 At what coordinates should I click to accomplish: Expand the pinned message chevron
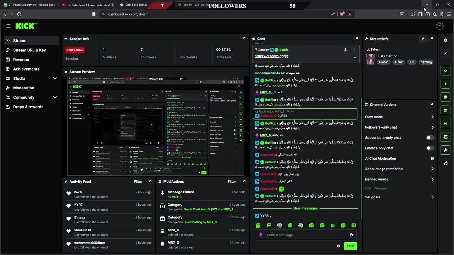tap(355, 57)
